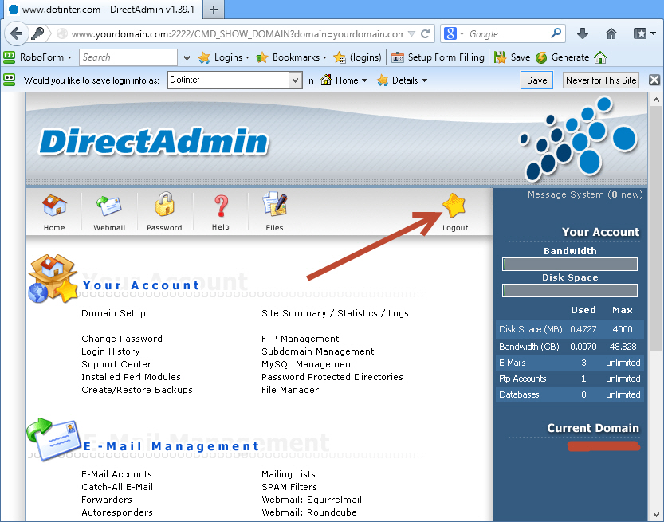This screenshot has width=664, height=522.
Task: Open Setup Form Filling in RoboForm toolbar
Action: (438, 57)
